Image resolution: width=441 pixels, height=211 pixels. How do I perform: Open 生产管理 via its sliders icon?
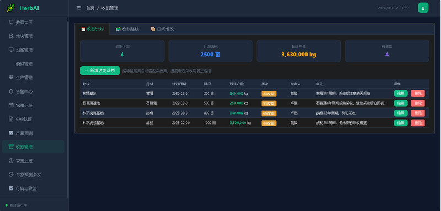coord(11,78)
